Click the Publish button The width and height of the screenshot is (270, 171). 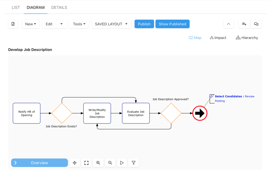(144, 24)
